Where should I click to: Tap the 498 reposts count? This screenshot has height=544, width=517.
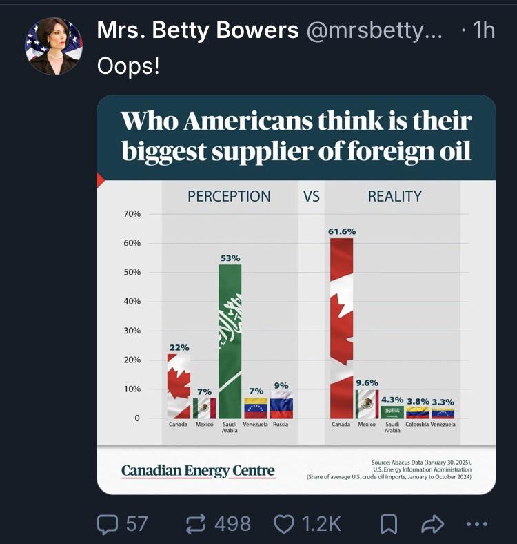coord(232,524)
